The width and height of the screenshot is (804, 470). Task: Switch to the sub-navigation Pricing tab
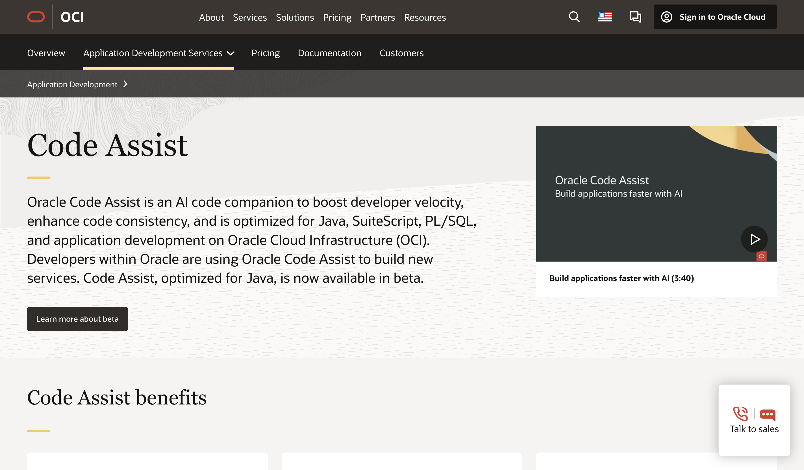pyautogui.click(x=266, y=53)
